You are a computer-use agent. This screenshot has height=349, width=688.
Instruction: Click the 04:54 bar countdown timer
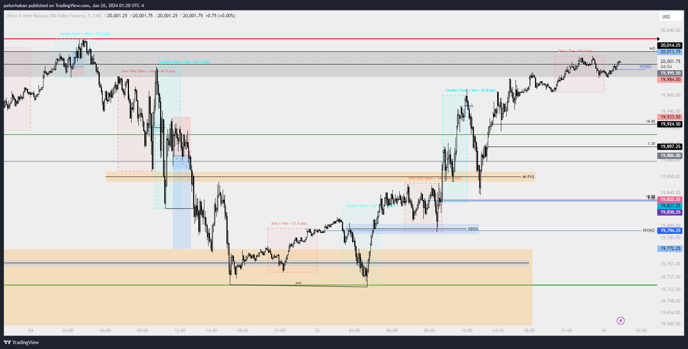click(x=666, y=67)
